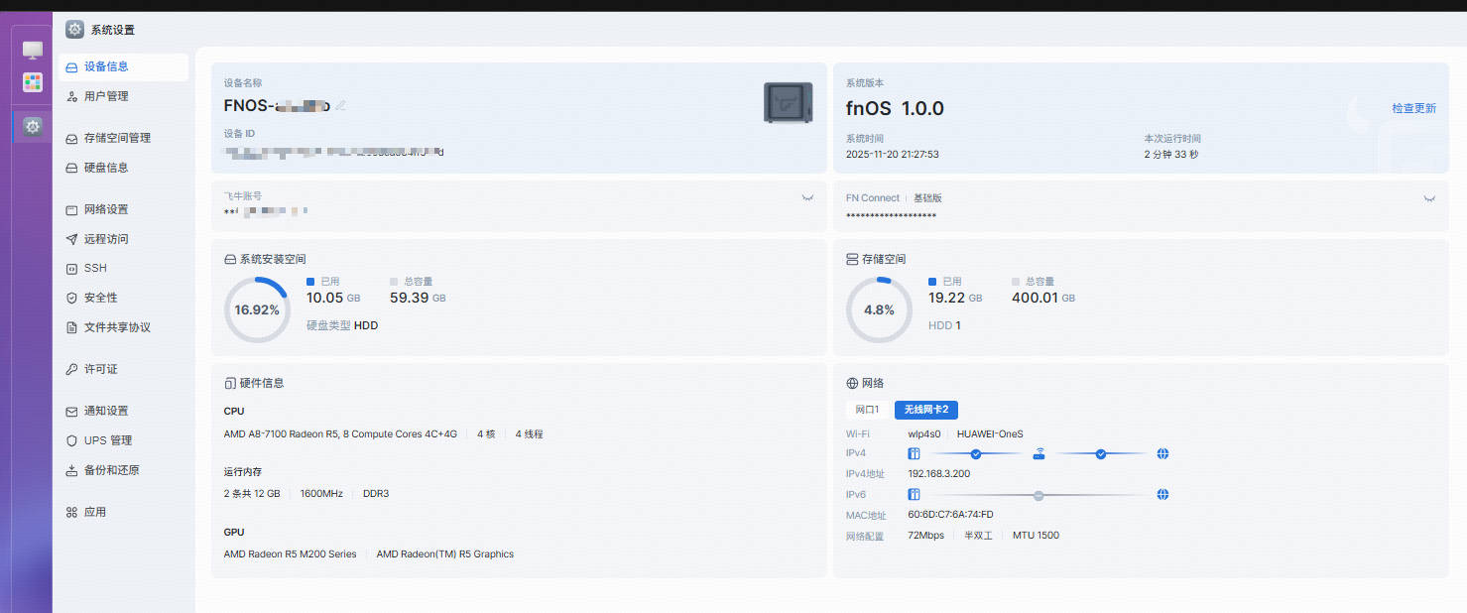Viewport: 1467px width, 613px height.
Task: Open 网络设置 in the sidebar
Action: pyautogui.click(x=123, y=209)
